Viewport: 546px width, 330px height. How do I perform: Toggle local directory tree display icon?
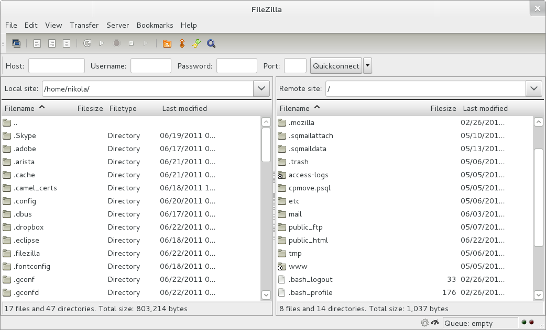click(x=51, y=43)
